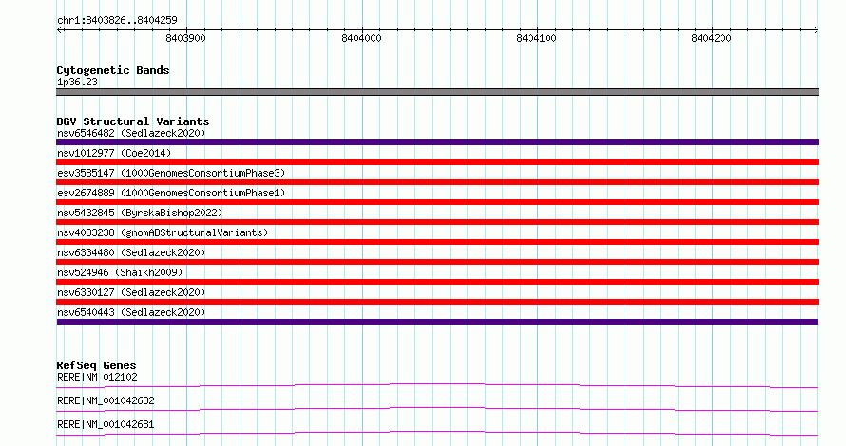
Task: Open variant nsv1012977 (Coe2014) label
Action: pyautogui.click(x=114, y=153)
